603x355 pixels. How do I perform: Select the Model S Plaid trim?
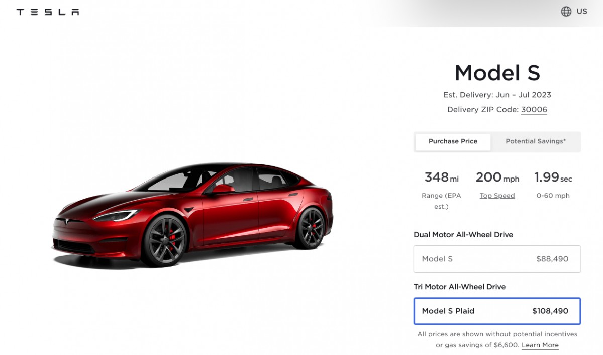pos(497,311)
